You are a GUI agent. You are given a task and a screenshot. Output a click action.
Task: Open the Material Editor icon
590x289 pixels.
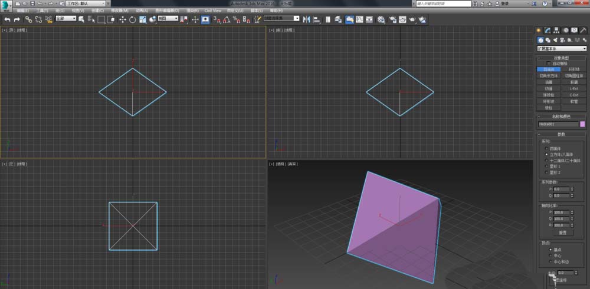tap(381, 19)
